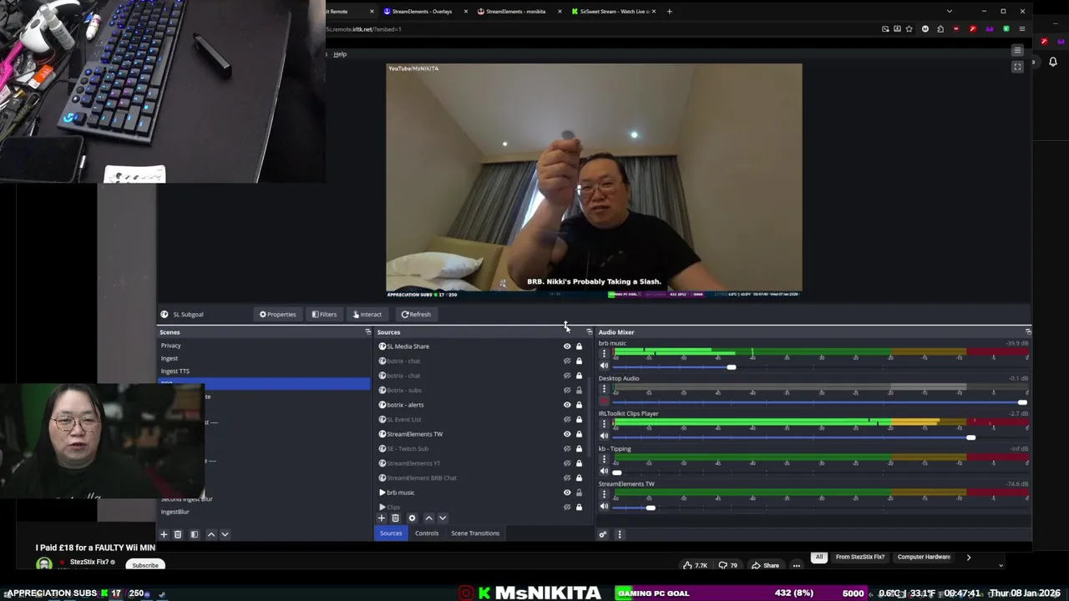Bookmark this page with star icon
This screenshot has height=601, width=1069.
pyautogui.click(x=909, y=29)
